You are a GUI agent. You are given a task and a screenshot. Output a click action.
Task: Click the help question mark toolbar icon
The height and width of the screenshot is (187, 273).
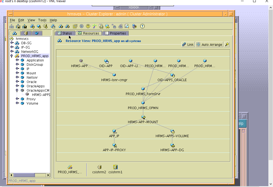coord(142,26)
